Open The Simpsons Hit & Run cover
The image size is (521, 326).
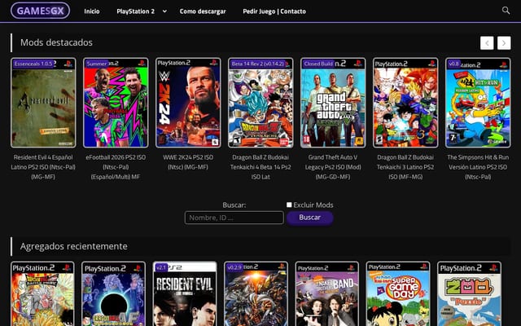point(478,103)
